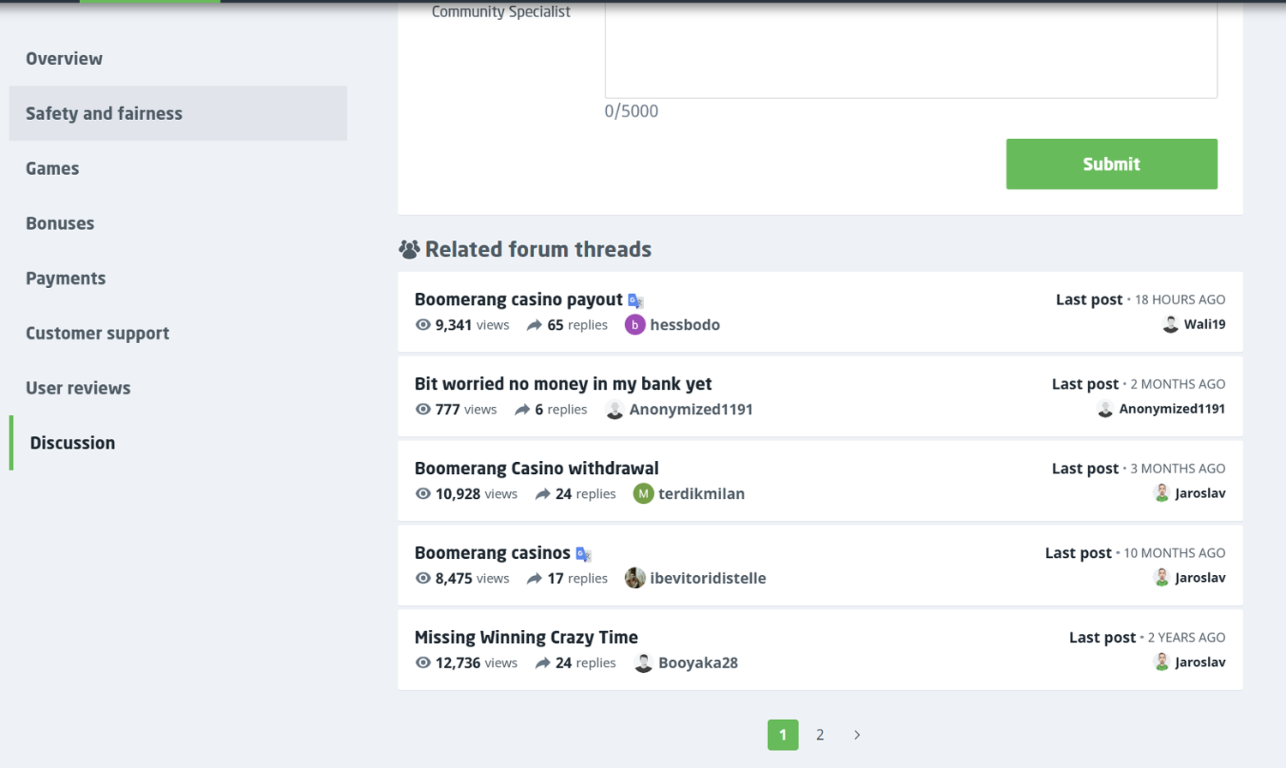Click translate icon beside Boomerang casinos thread
This screenshot has width=1286, height=768.
coord(583,555)
